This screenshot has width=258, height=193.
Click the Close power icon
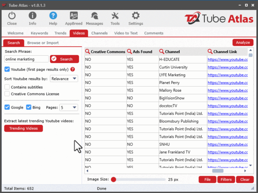[x=12, y=16]
